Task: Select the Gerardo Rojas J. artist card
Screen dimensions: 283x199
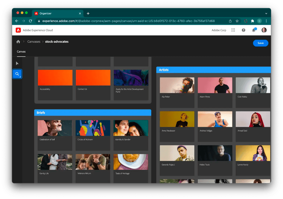Action: click(x=177, y=160)
